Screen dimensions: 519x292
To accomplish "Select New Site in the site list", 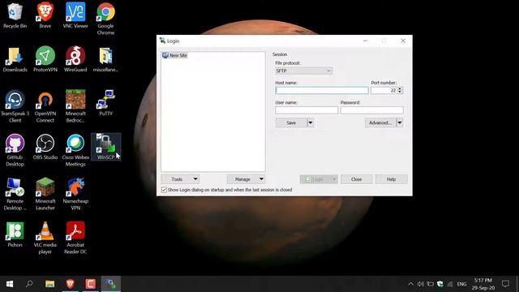I will click(175, 55).
